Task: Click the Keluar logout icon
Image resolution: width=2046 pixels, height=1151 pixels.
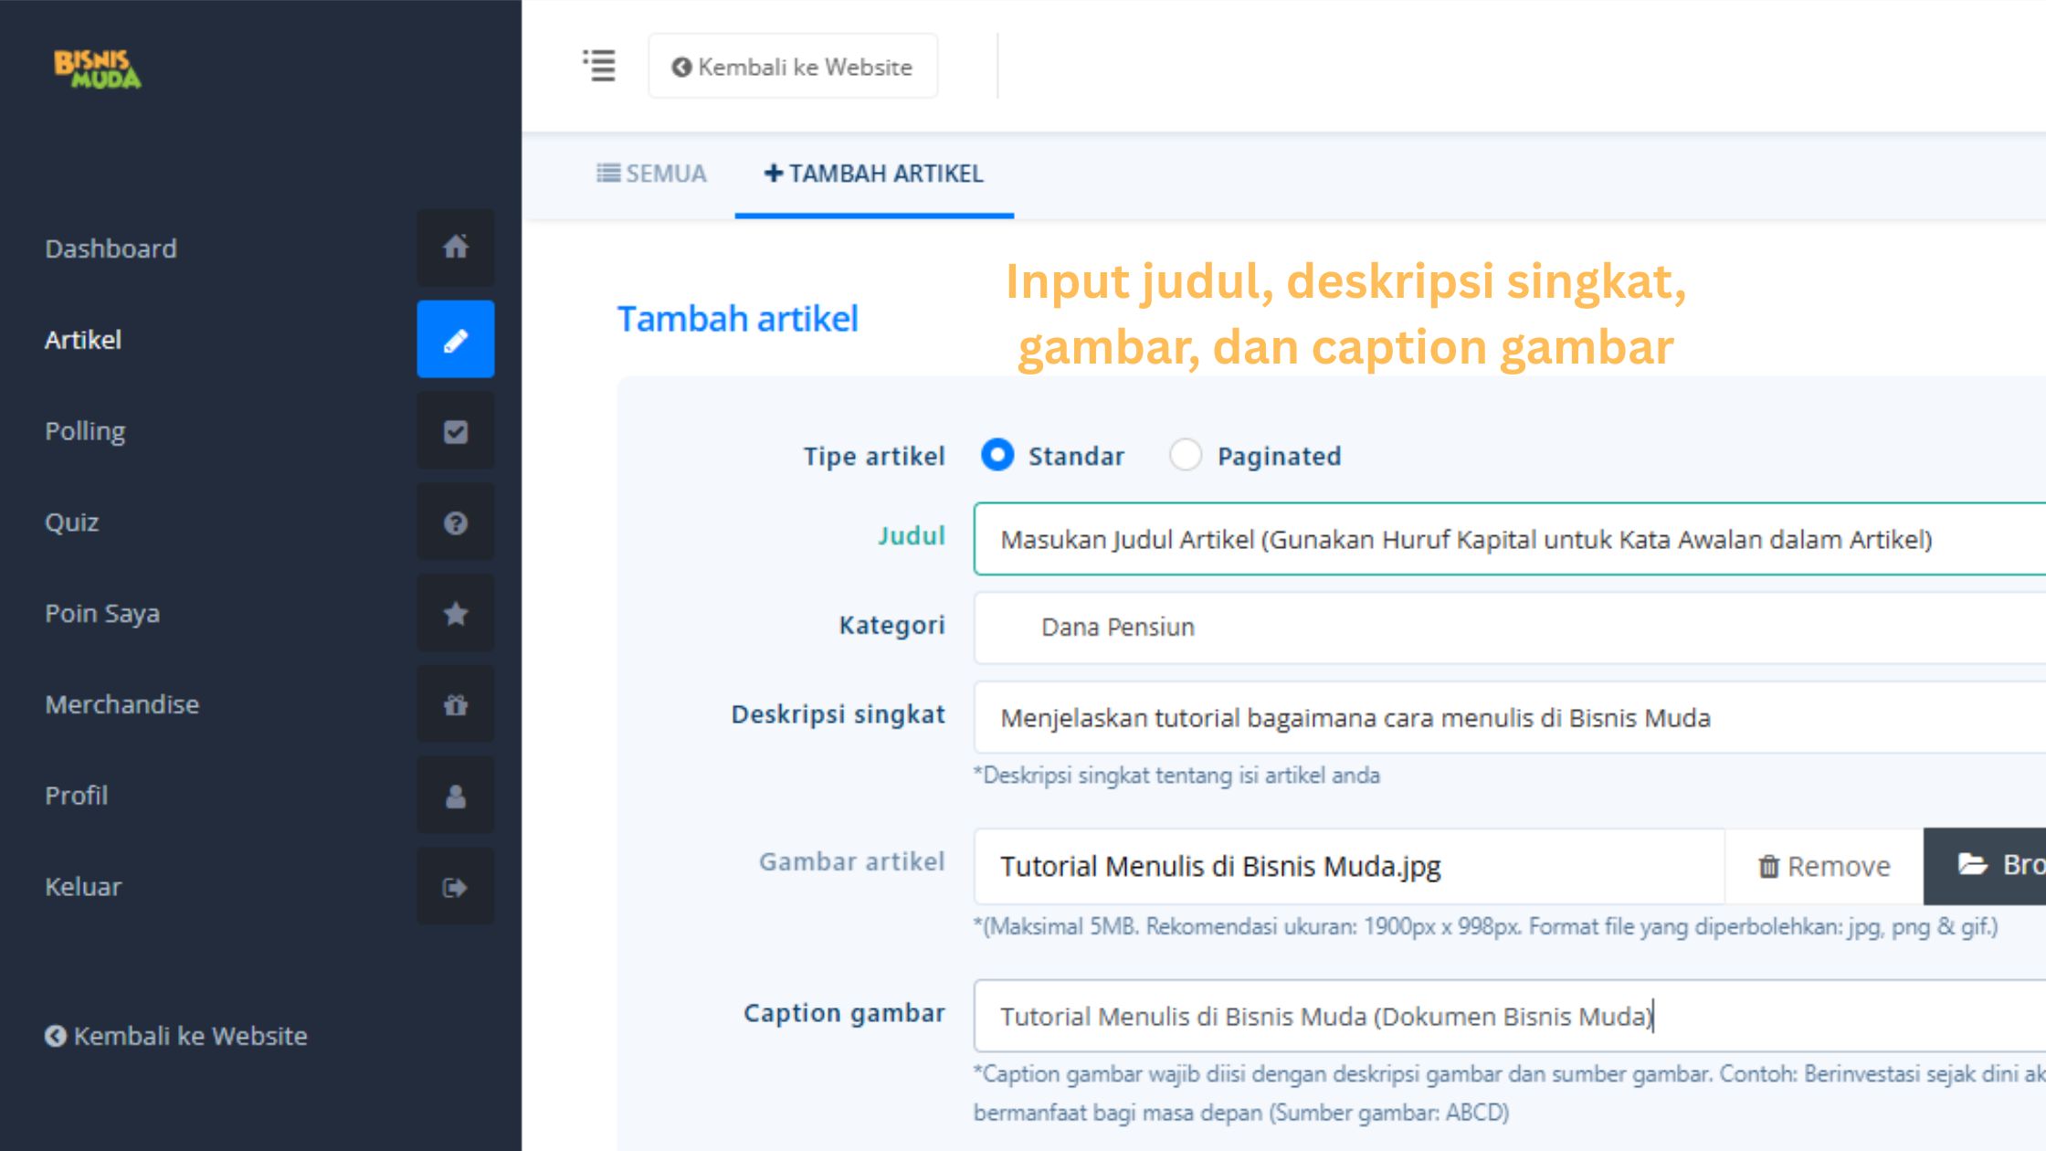Action: pos(456,886)
